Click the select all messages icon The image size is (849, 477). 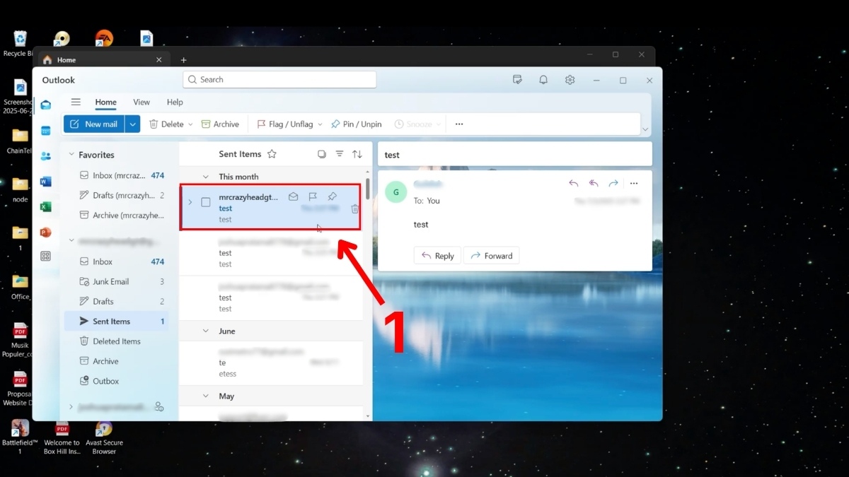pos(322,154)
